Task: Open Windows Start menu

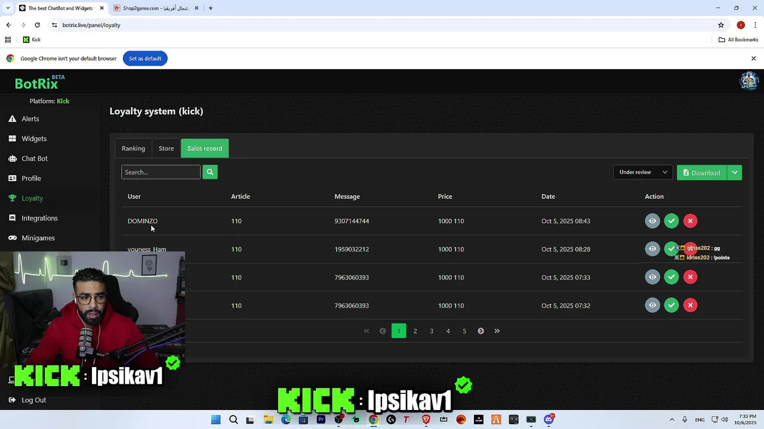Action: pos(216,419)
